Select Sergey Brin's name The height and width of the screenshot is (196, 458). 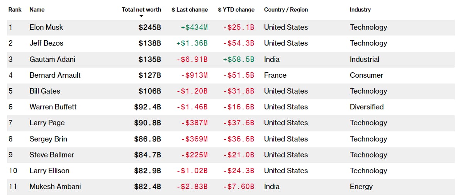pyautogui.click(x=47, y=139)
